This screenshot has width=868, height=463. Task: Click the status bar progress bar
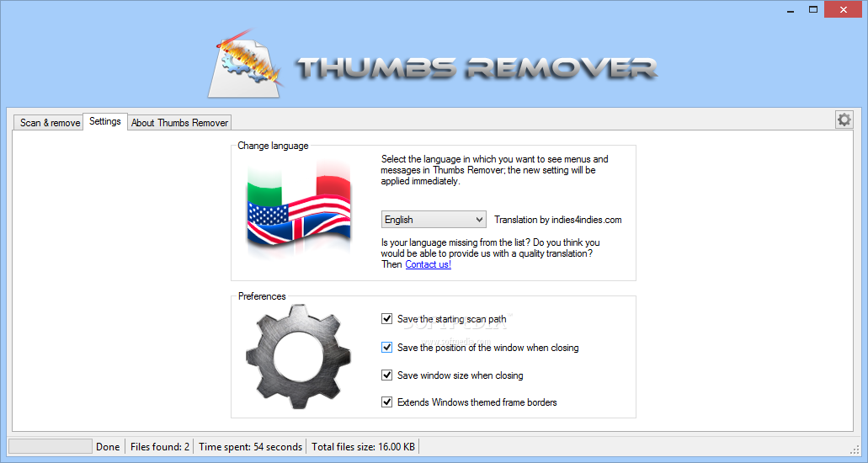pos(51,446)
